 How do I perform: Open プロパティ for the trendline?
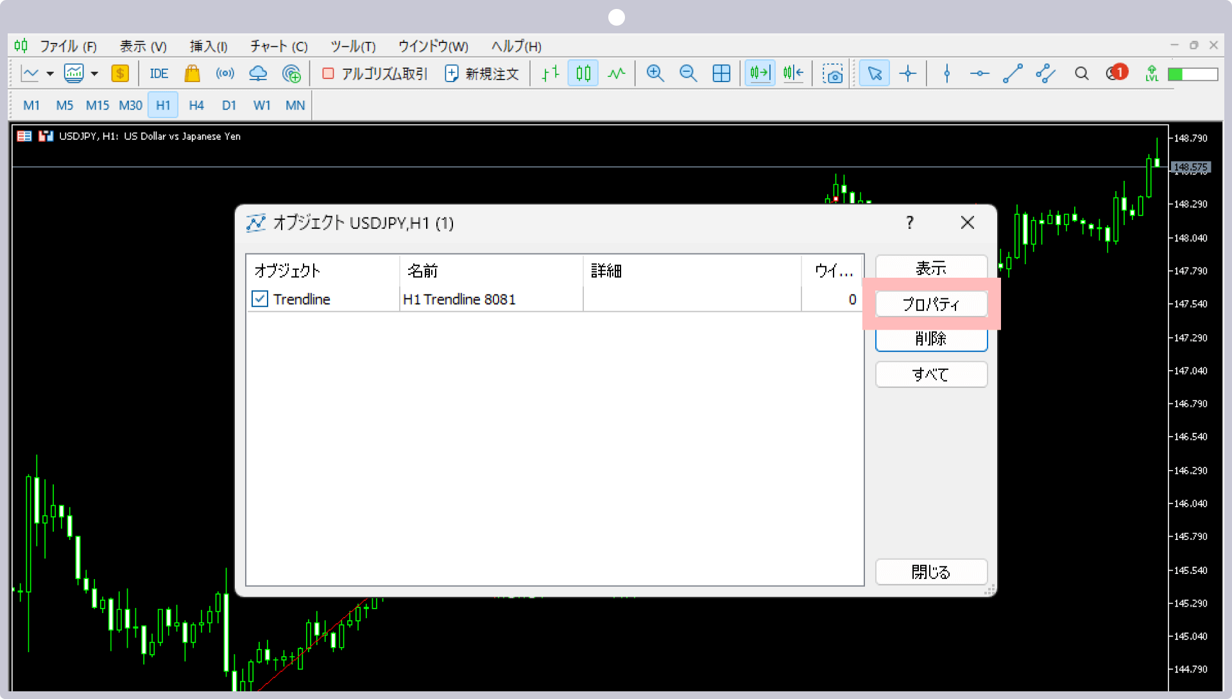click(x=931, y=304)
